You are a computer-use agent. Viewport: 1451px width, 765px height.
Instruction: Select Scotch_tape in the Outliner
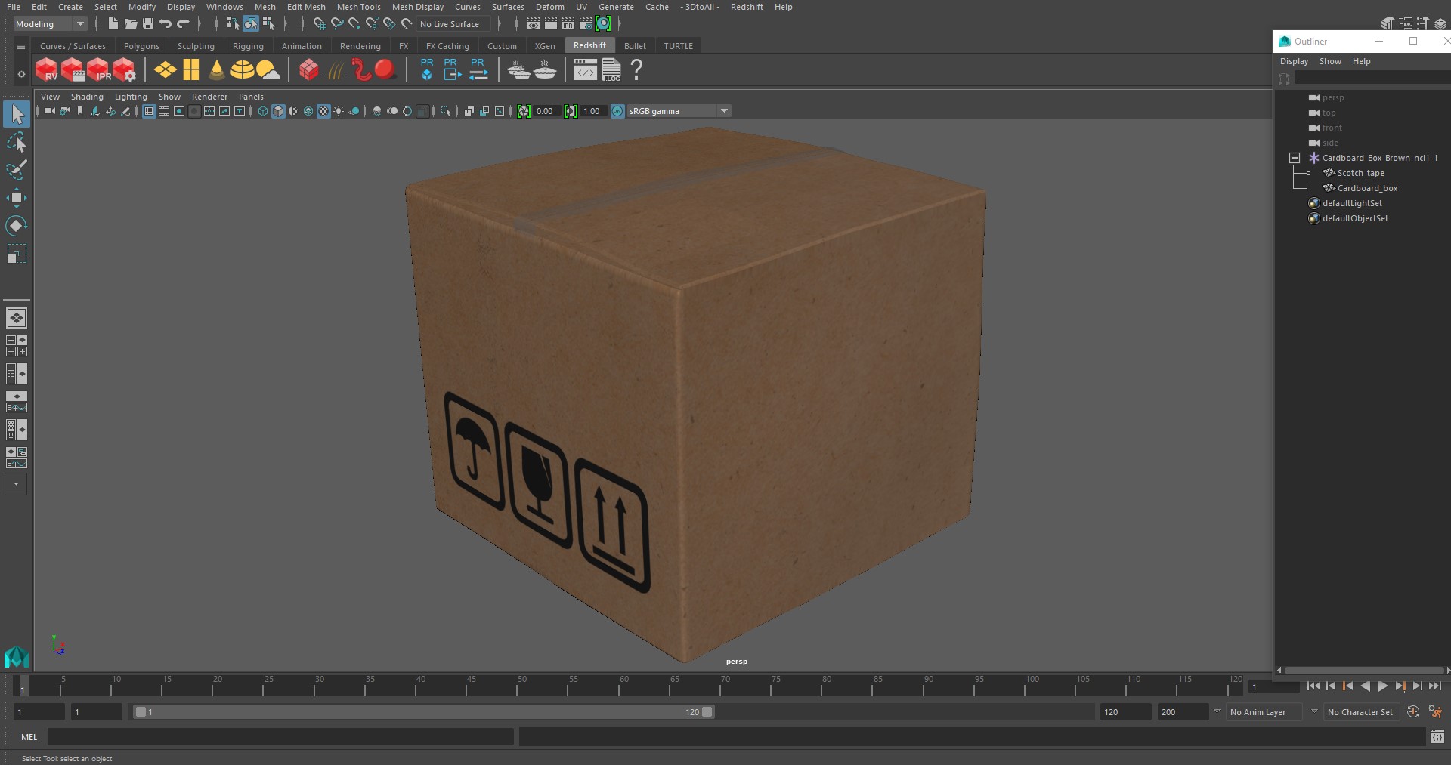click(x=1360, y=173)
